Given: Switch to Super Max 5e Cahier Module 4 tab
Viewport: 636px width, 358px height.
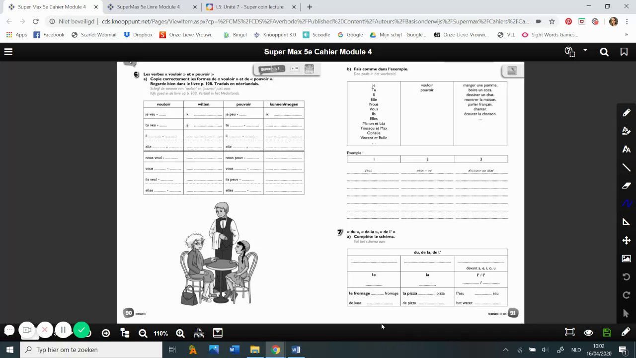Looking at the screenshot, I should (52, 7).
